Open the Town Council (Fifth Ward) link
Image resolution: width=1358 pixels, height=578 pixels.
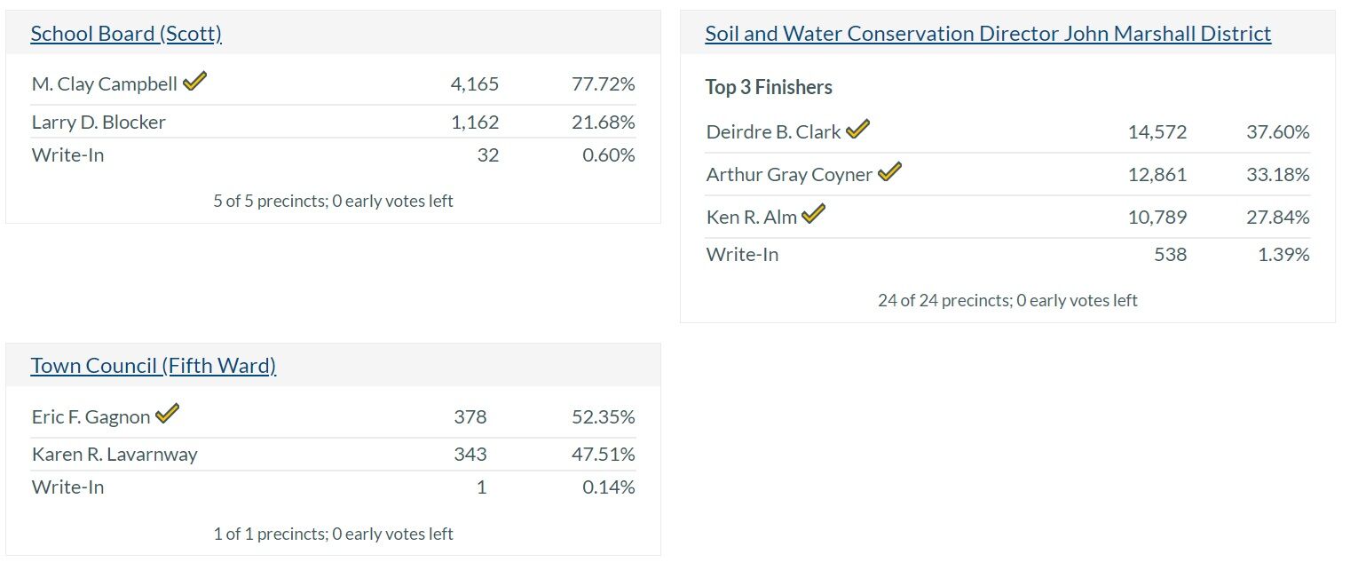154,365
